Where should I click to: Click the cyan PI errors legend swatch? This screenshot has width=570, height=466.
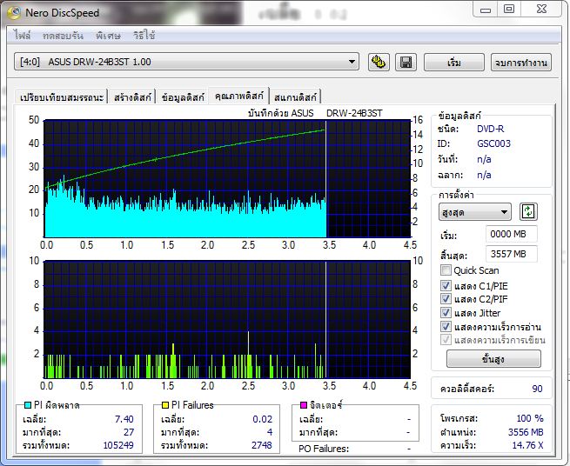pyautogui.click(x=28, y=404)
